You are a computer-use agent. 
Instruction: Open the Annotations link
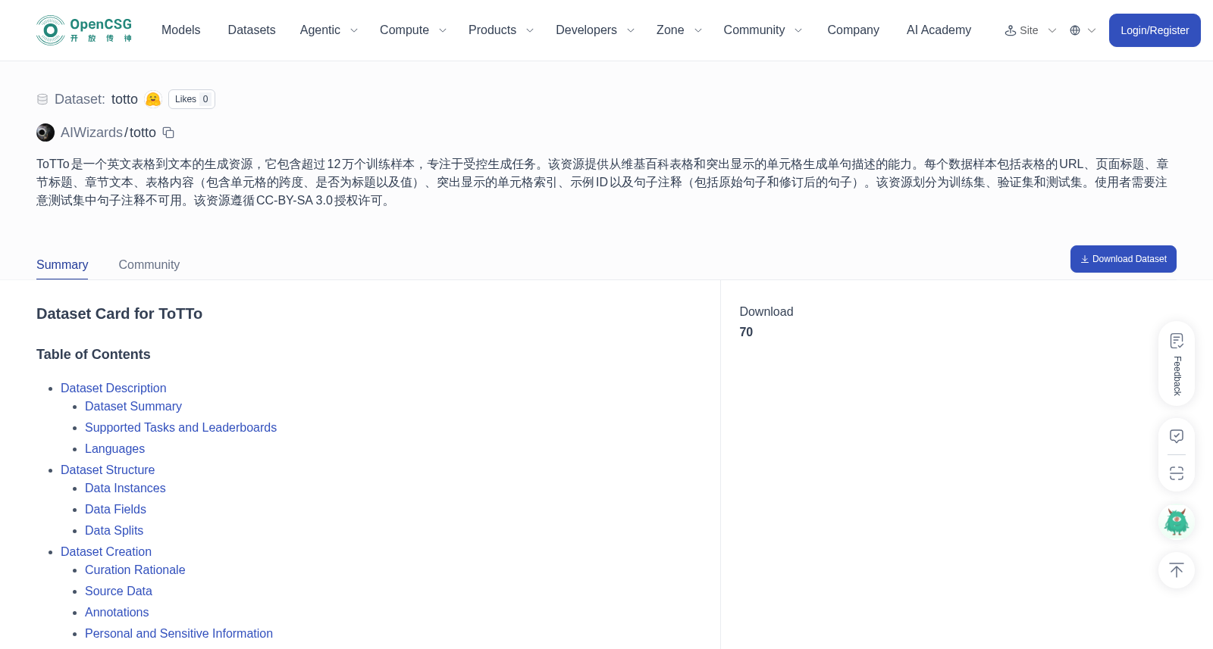[117, 612]
